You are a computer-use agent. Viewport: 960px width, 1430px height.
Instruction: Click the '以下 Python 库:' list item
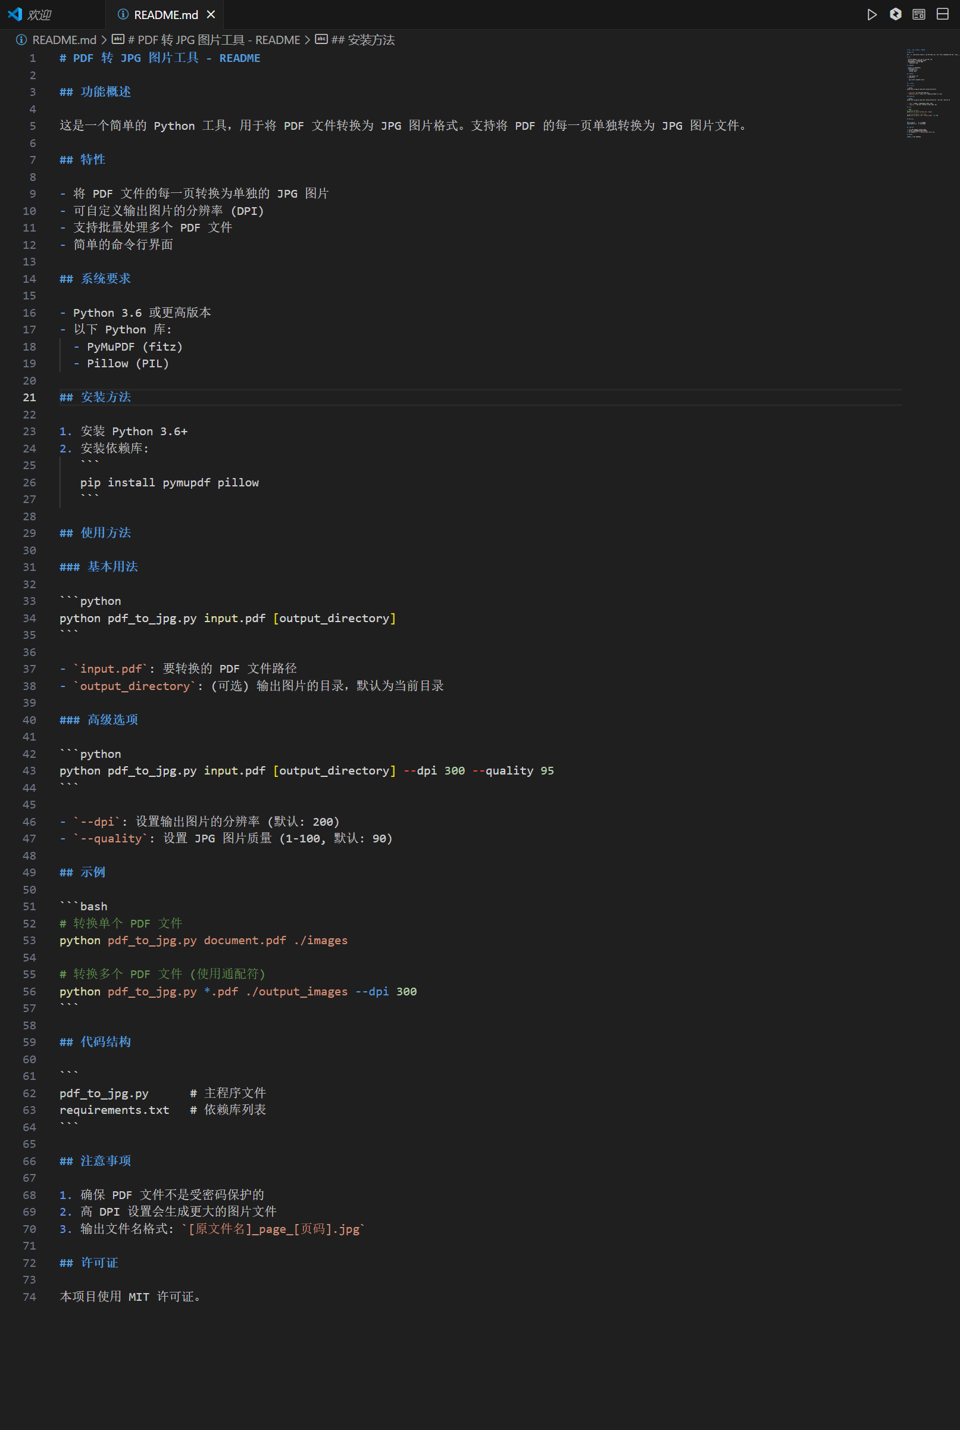click(123, 329)
